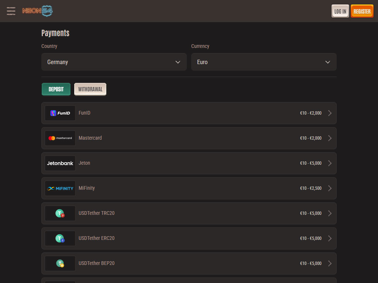Switch to the Deposit tab
This screenshot has width=378, height=283.
56,89
